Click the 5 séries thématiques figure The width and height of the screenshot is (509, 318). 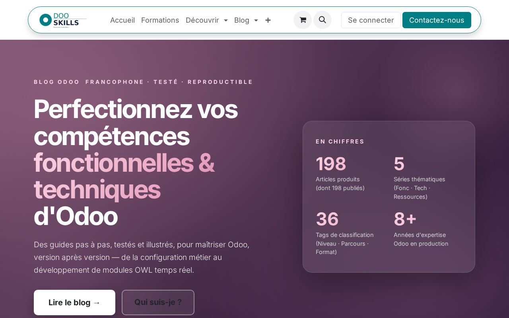click(399, 164)
